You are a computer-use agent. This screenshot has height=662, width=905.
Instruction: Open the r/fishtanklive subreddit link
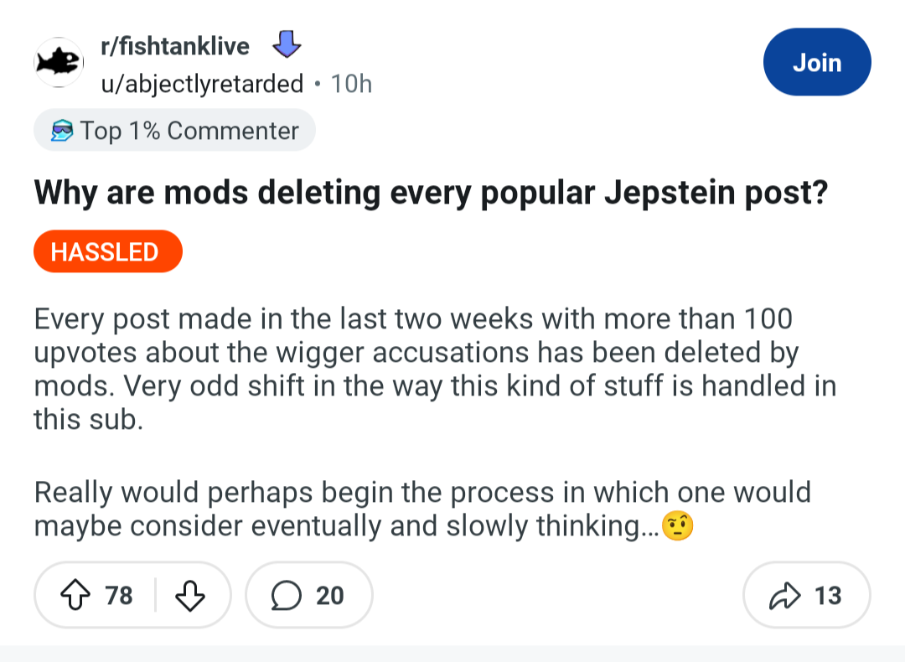tap(174, 46)
